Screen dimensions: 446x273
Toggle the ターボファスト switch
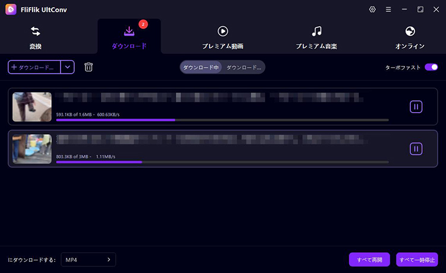pyautogui.click(x=431, y=67)
